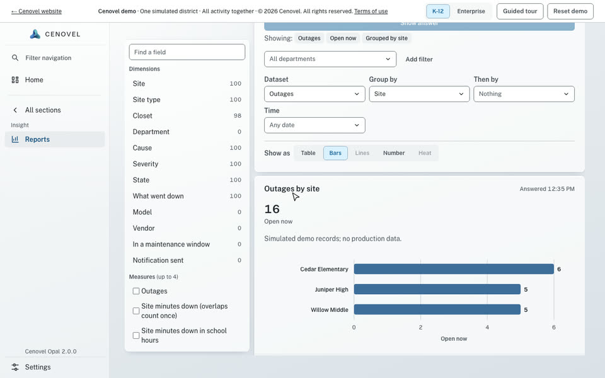The height and width of the screenshot is (378, 605).
Task: Select the Bars view option
Action: (x=335, y=153)
